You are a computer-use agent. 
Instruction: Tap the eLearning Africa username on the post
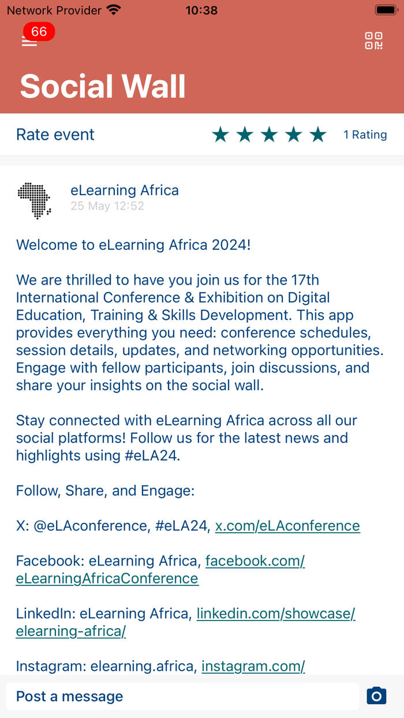pos(125,190)
